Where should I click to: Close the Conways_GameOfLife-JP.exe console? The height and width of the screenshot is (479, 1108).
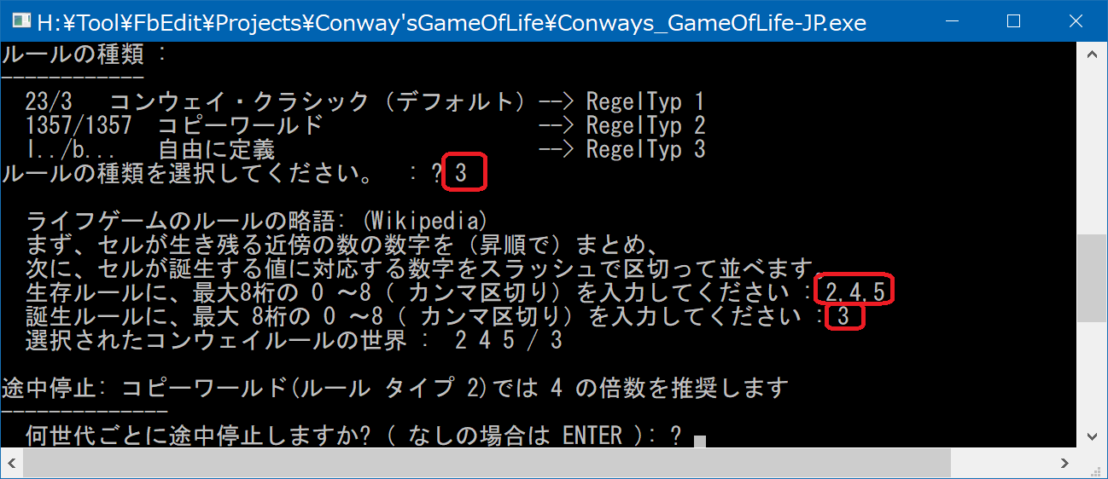click(x=1074, y=21)
